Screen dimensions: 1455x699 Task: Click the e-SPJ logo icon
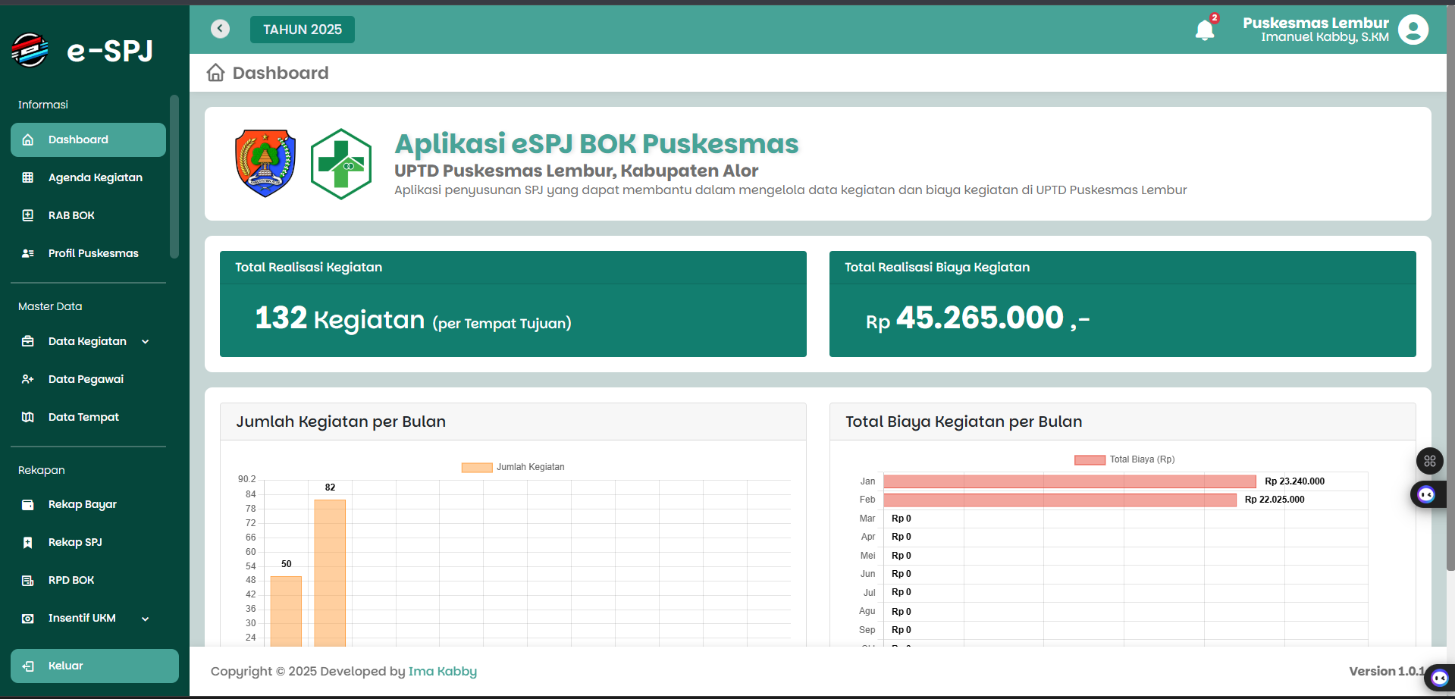tap(30, 50)
